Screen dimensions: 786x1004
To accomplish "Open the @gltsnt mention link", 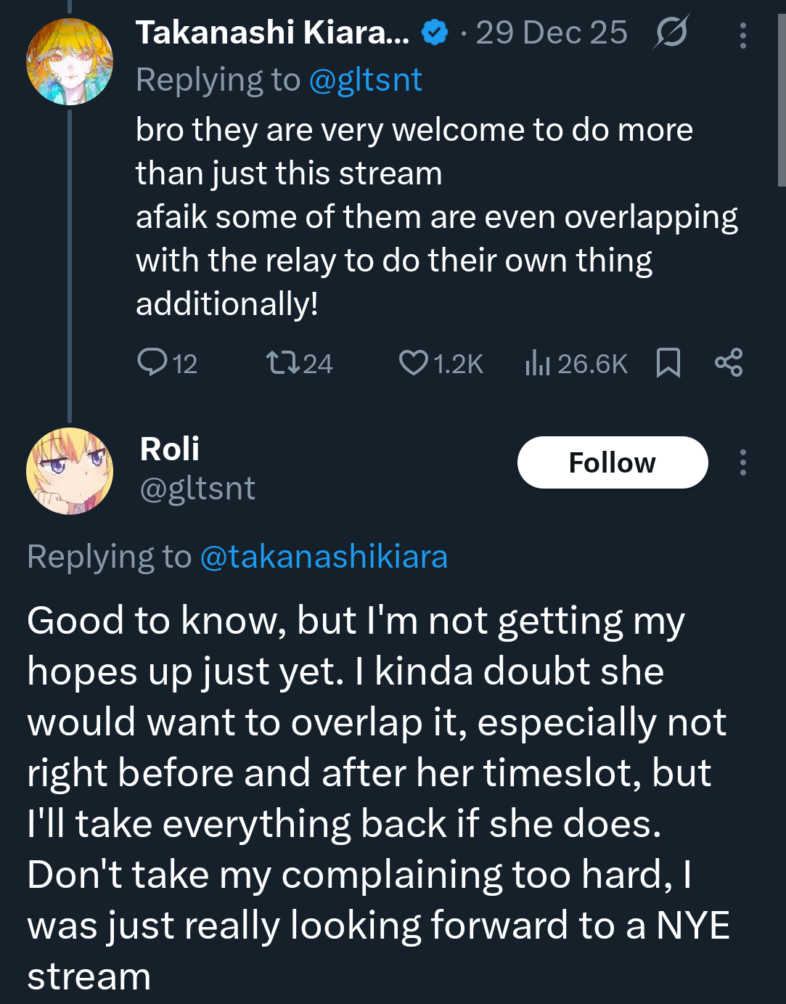I will click(365, 80).
